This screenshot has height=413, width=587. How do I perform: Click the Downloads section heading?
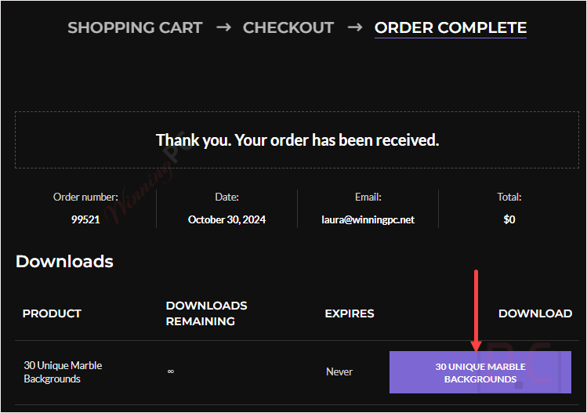[x=64, y=261]
